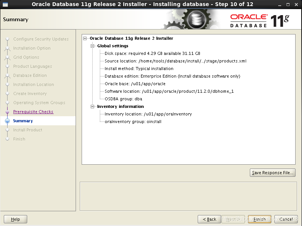This screenshot has height=226, width=302.
Task: Cancel the installer
Action: [x=286, y=219]
